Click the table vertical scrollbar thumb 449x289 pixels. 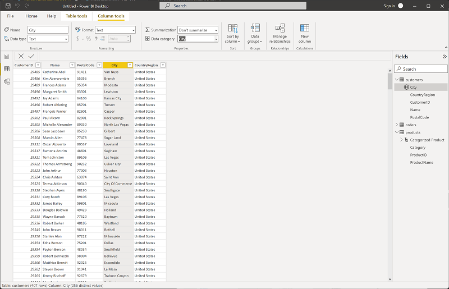pyautogui.click(x=390, y=81)
